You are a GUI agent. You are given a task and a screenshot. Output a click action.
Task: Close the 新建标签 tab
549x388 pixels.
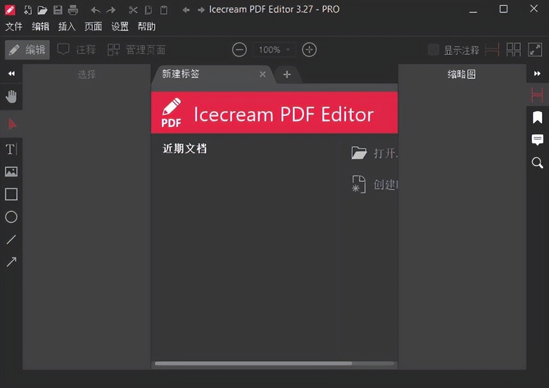tap(262, 74)
